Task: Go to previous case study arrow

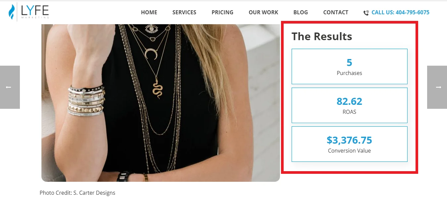Action: click(9, 87)
